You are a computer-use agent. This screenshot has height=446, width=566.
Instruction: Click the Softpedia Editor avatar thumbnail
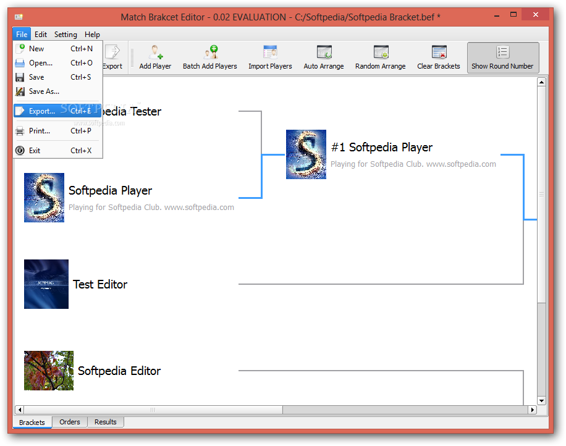coord(49,371)
